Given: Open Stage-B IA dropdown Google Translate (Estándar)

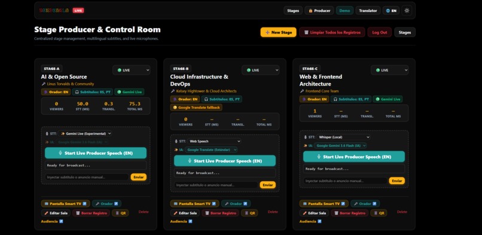Looking at the screenshot, I should (211, 150).
